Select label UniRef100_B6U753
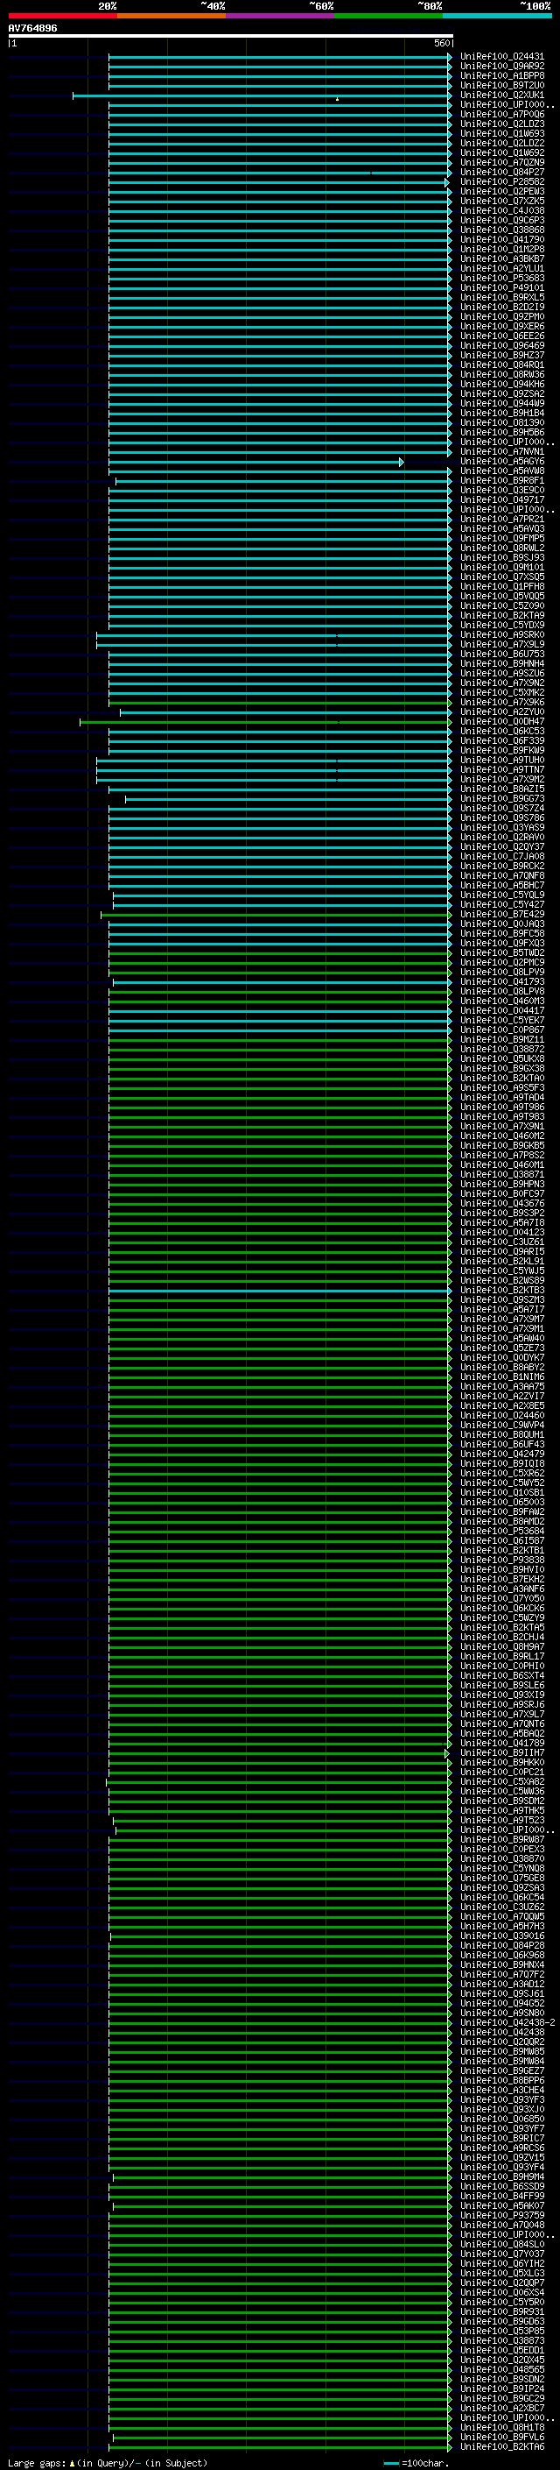This screenshot has width=560, height=2470. coord(501,654)
